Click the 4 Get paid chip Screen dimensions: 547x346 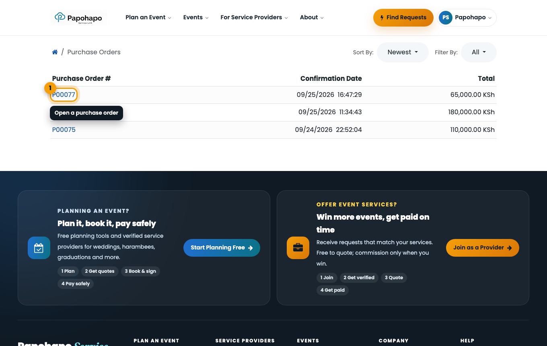[333, 290]
